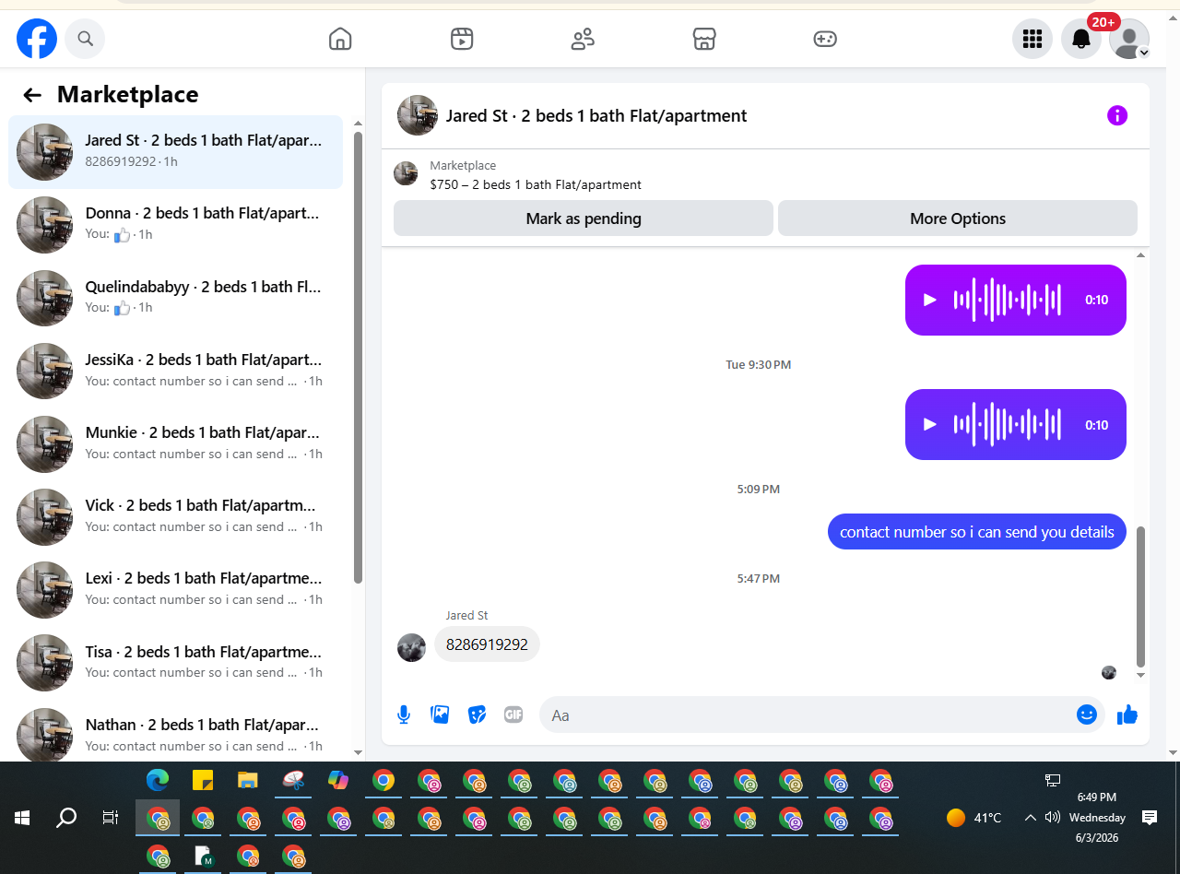Click the chat header title Jared St
The height and width of the screenshot is (874, 1180).
(596, 115)
